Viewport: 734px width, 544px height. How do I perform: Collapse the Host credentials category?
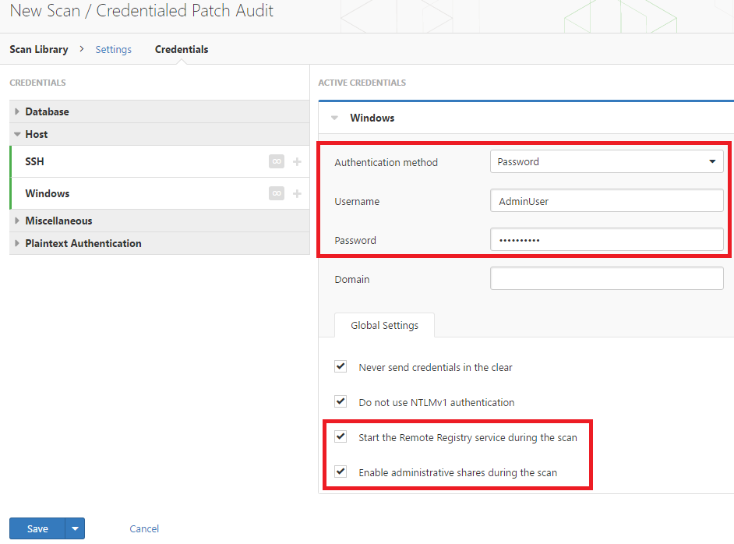point(159,134)
